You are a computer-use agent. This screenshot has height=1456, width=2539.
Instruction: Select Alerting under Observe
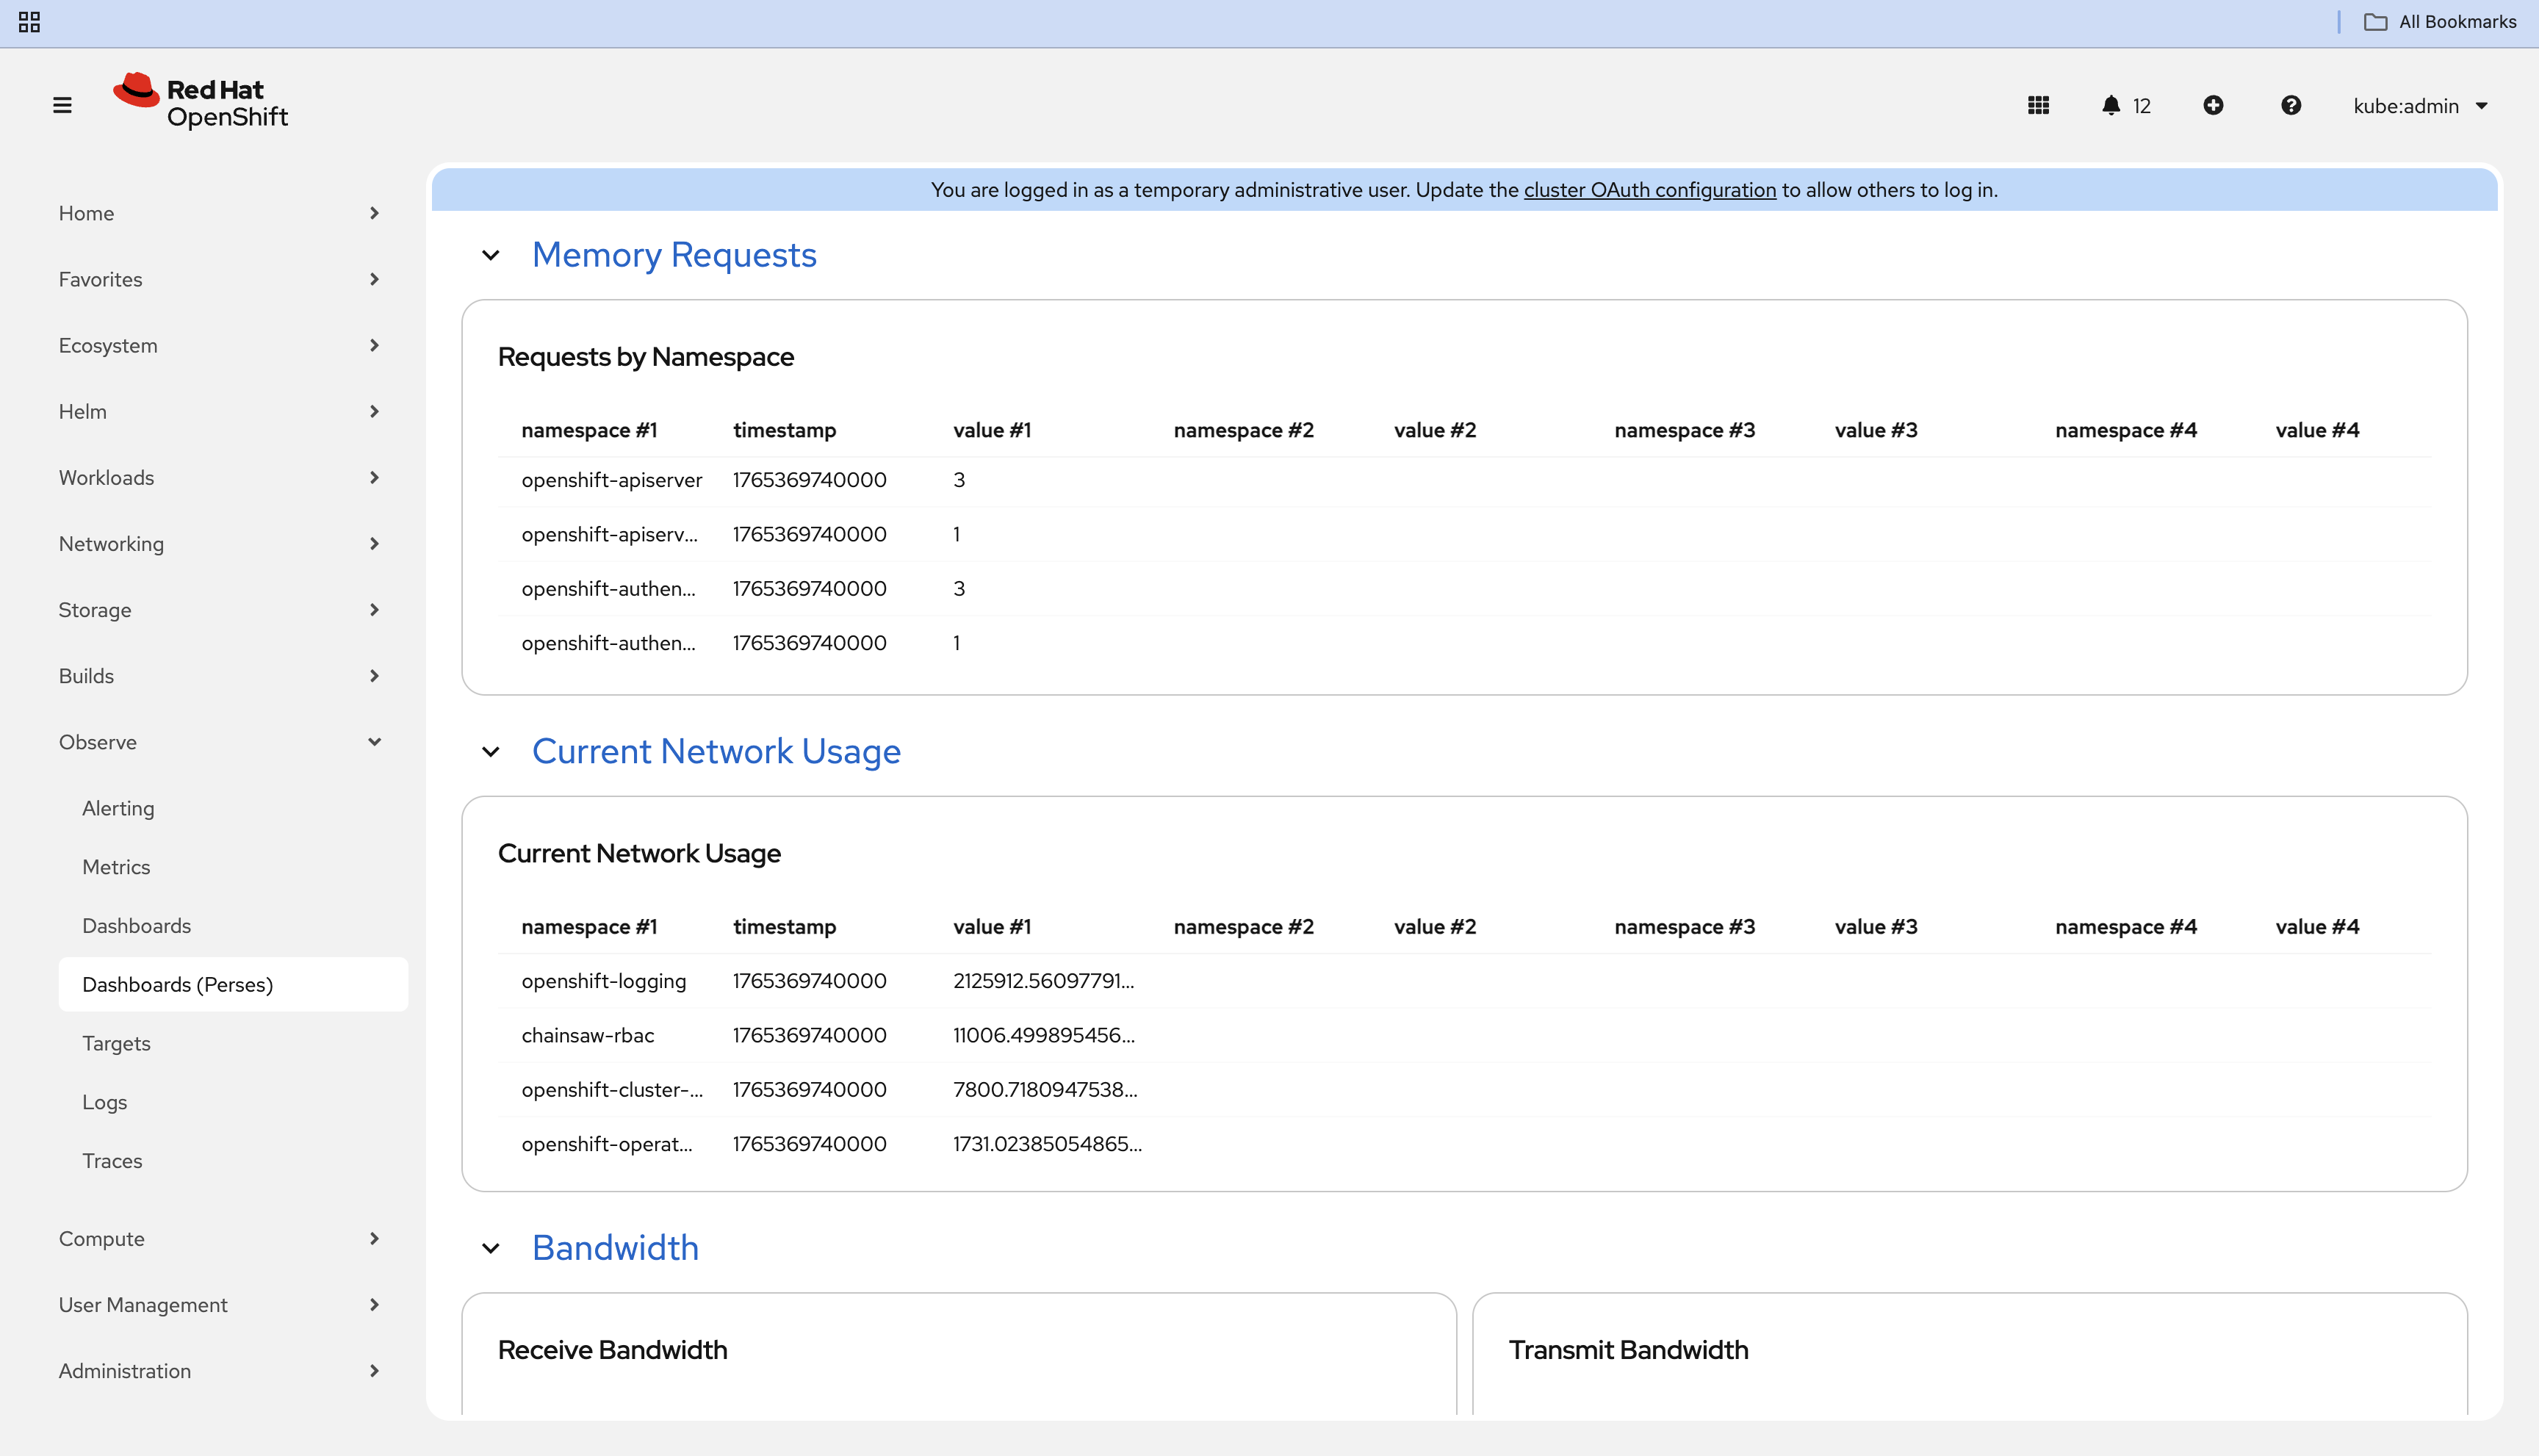[x=118, y=808]
